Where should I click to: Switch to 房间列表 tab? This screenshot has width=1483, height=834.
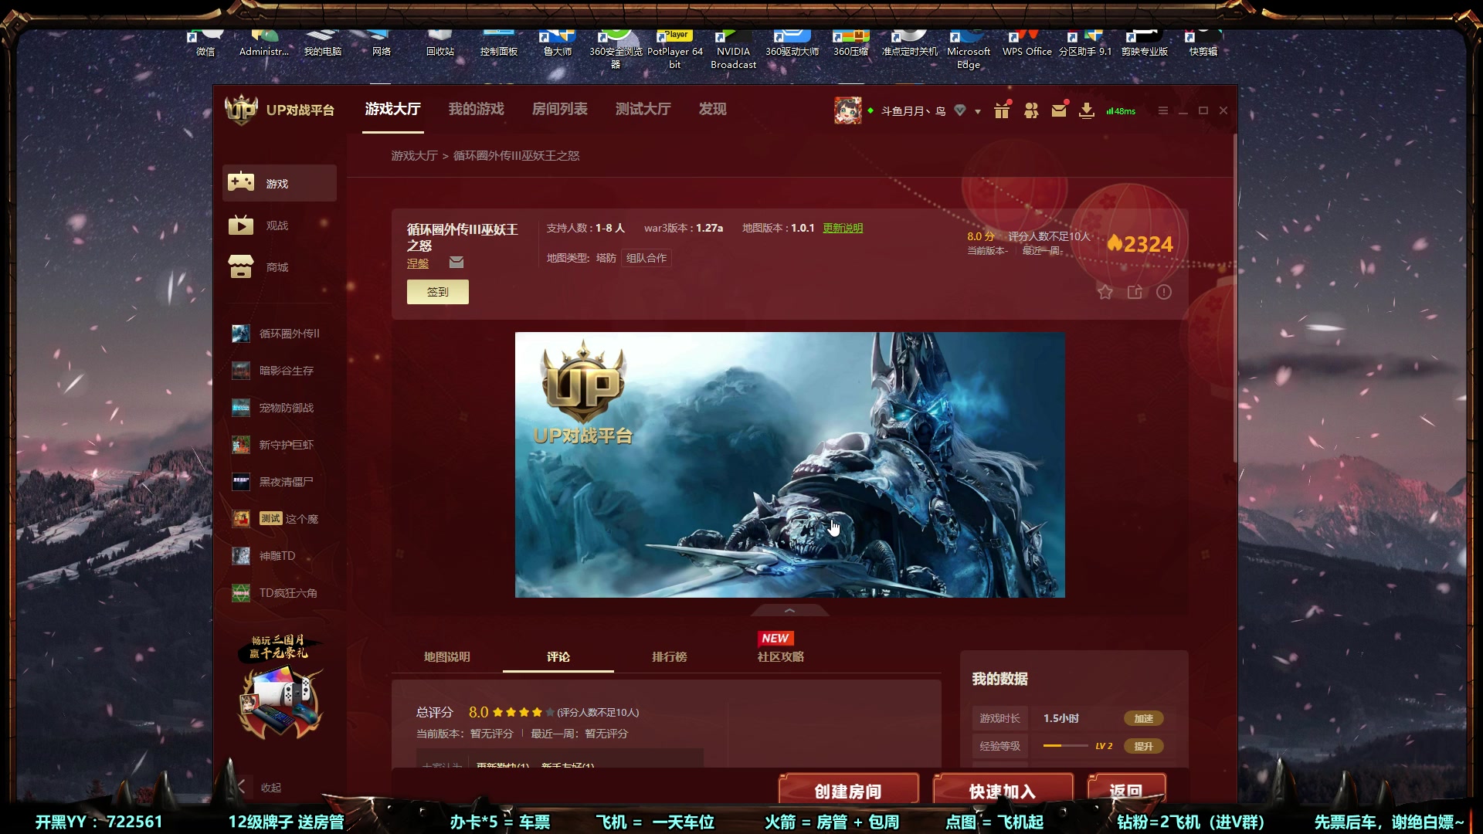[x=560, y=109]
